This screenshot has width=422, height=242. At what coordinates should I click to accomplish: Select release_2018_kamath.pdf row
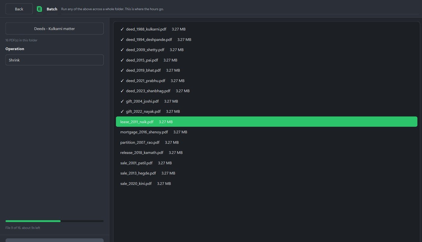coord(266,153)
